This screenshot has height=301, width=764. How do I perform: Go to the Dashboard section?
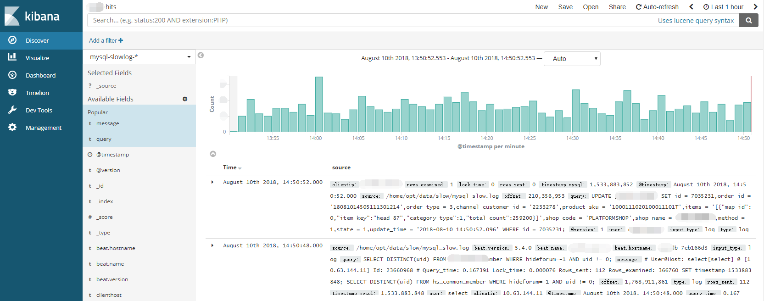(x=40, y=75)
